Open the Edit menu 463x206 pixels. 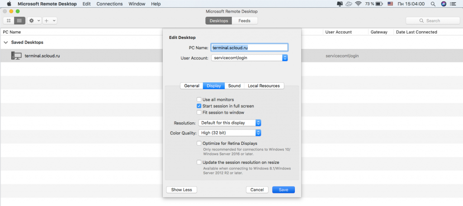pyautogui.click(x=86, y=4)
